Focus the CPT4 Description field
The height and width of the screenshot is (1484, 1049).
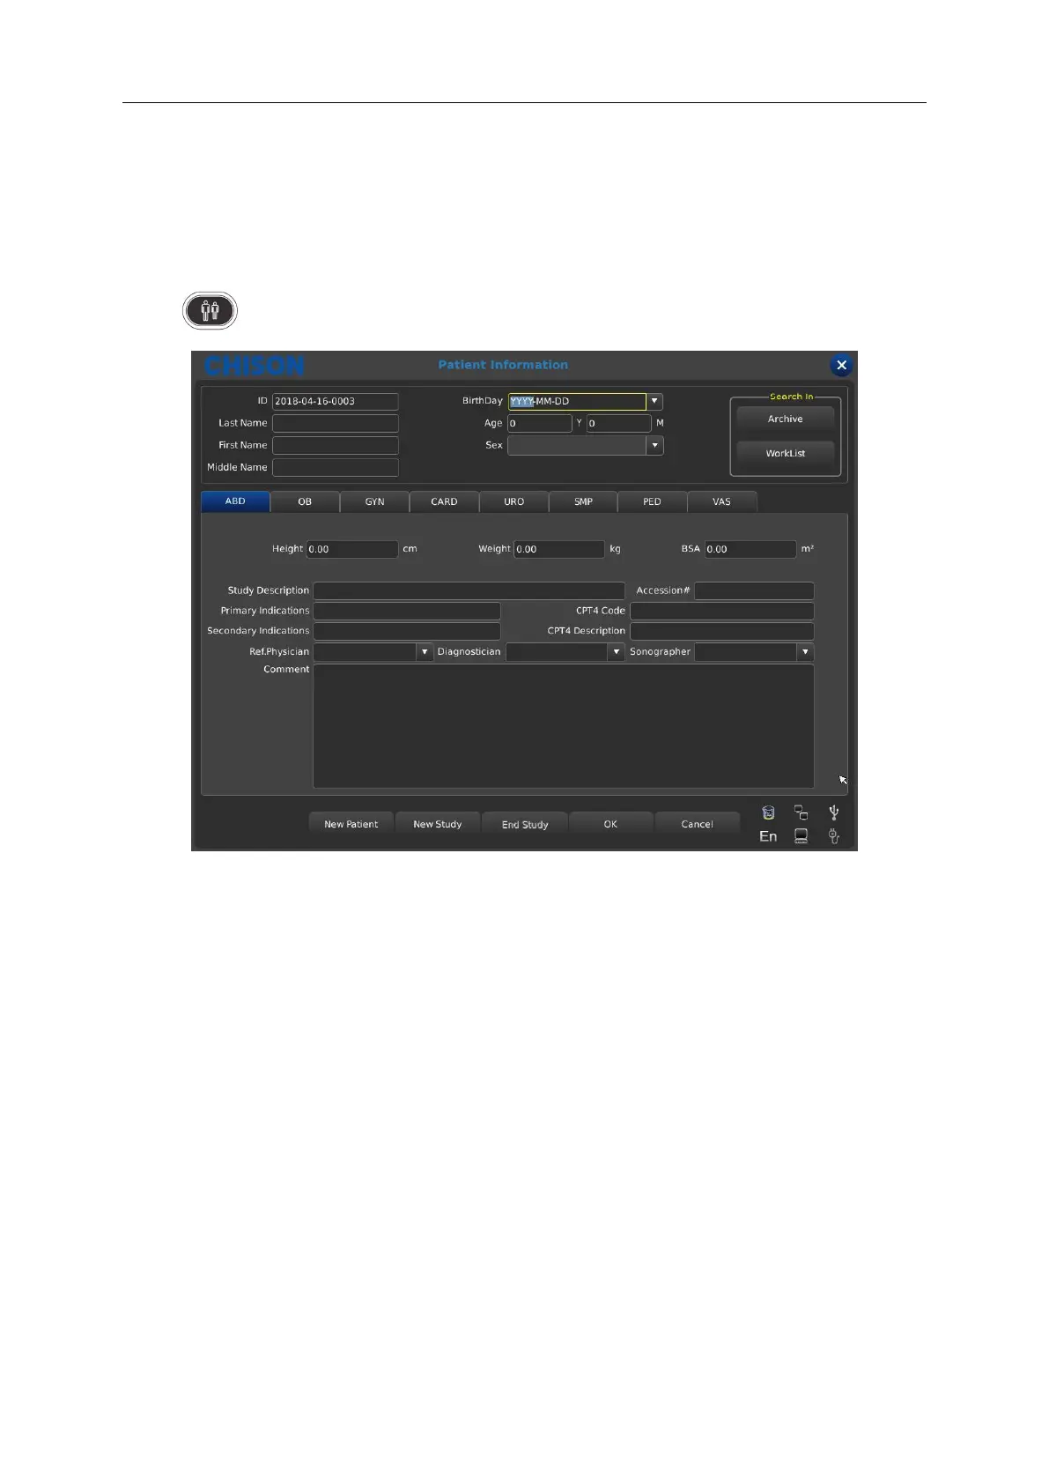tap(722, 631)
